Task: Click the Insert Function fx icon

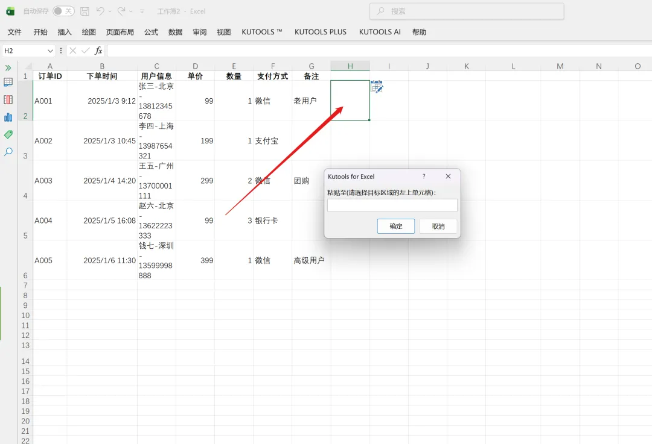Action: point(98,51)
